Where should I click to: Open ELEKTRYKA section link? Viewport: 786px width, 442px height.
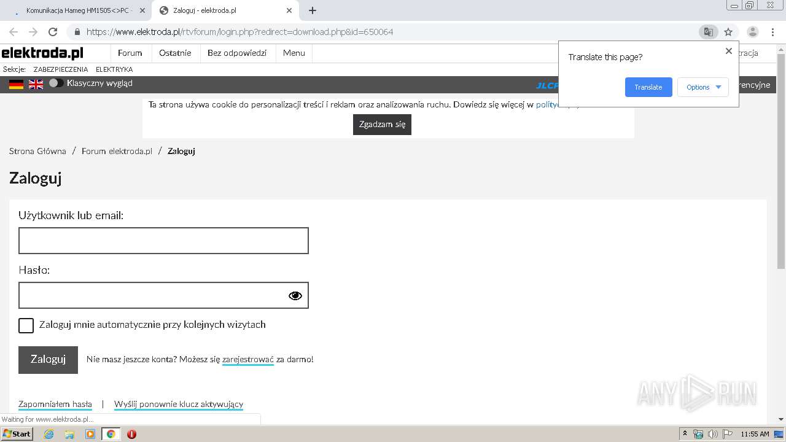(x=114, y=69)
